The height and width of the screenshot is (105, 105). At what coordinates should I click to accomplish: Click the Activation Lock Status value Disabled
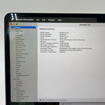click(x=62, y=52)
